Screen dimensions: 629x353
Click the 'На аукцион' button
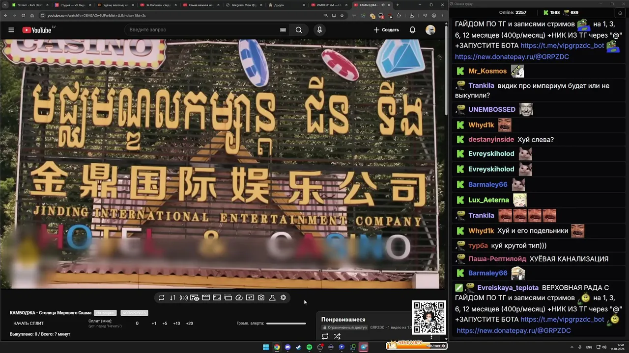(x=105, y=313)
